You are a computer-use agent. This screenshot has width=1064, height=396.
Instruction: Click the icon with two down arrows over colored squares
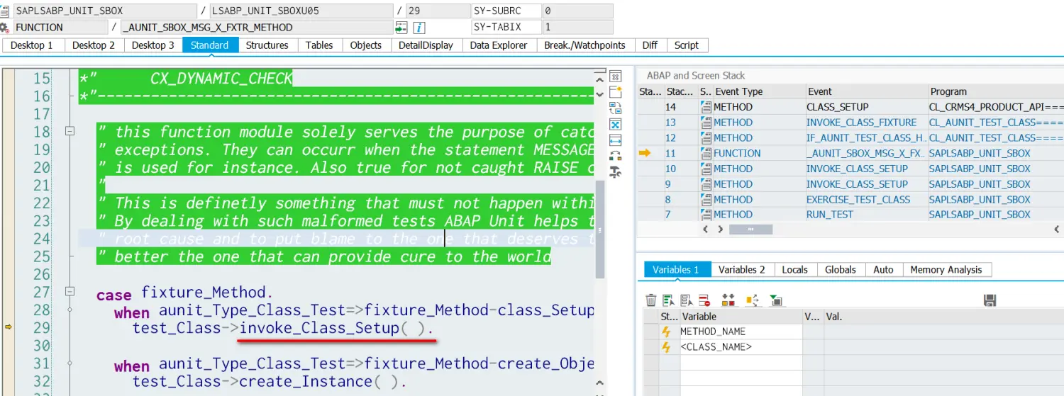(728, 300)
